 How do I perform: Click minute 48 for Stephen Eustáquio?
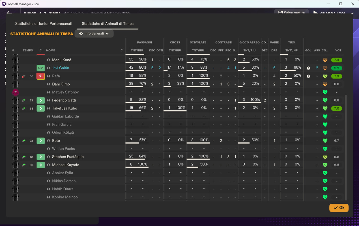click(31, 157)
